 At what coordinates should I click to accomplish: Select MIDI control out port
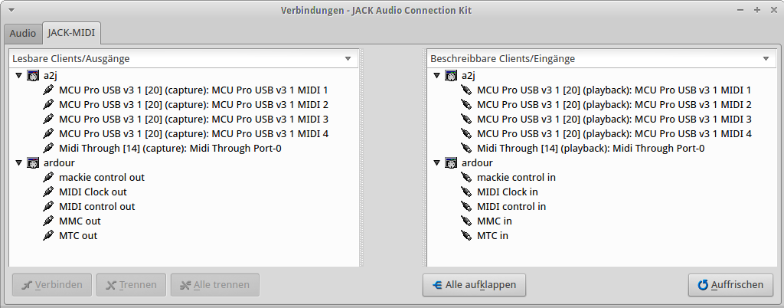(x=96, y=207)
